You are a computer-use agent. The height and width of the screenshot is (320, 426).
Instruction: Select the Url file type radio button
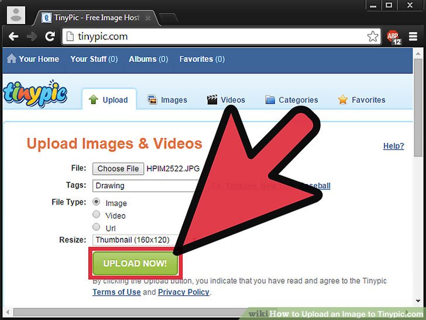coord(96,227)
